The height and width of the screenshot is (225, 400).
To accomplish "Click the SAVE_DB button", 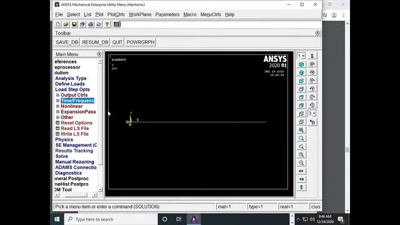I will (67, 42).
